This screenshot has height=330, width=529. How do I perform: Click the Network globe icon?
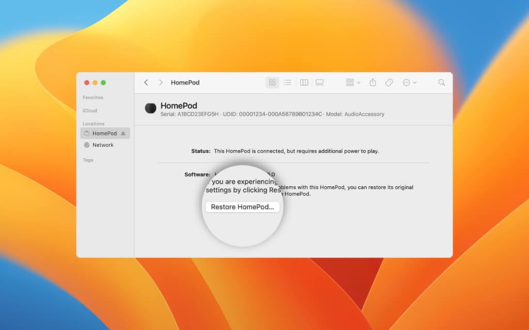tap(87, 145)
